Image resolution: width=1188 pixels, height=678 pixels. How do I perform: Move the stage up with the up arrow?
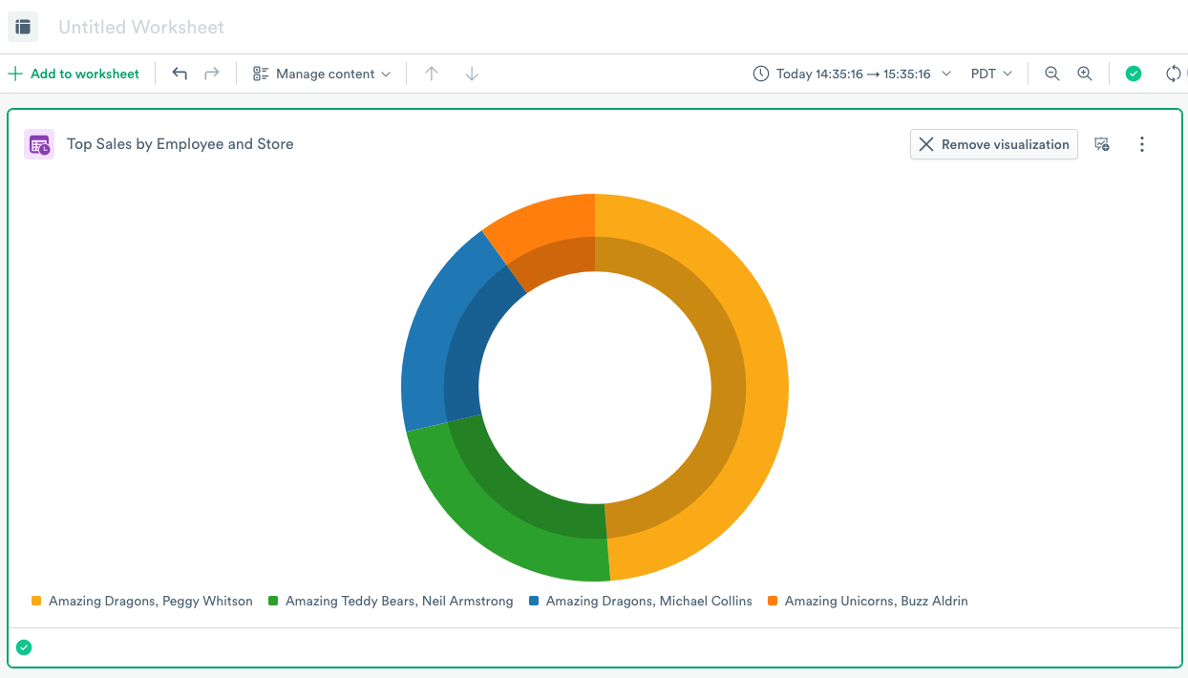coord(432,74)
